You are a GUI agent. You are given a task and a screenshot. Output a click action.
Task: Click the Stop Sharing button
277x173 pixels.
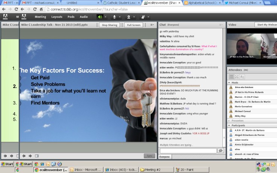(110, 25)
